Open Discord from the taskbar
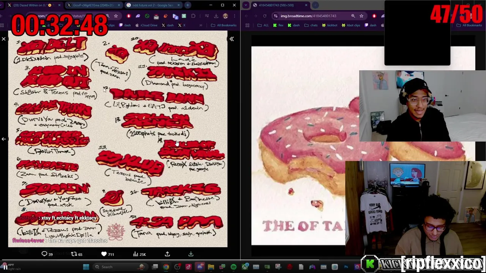Screen dimensions: 486x273 pyautogui.click(x=200, y=267)
